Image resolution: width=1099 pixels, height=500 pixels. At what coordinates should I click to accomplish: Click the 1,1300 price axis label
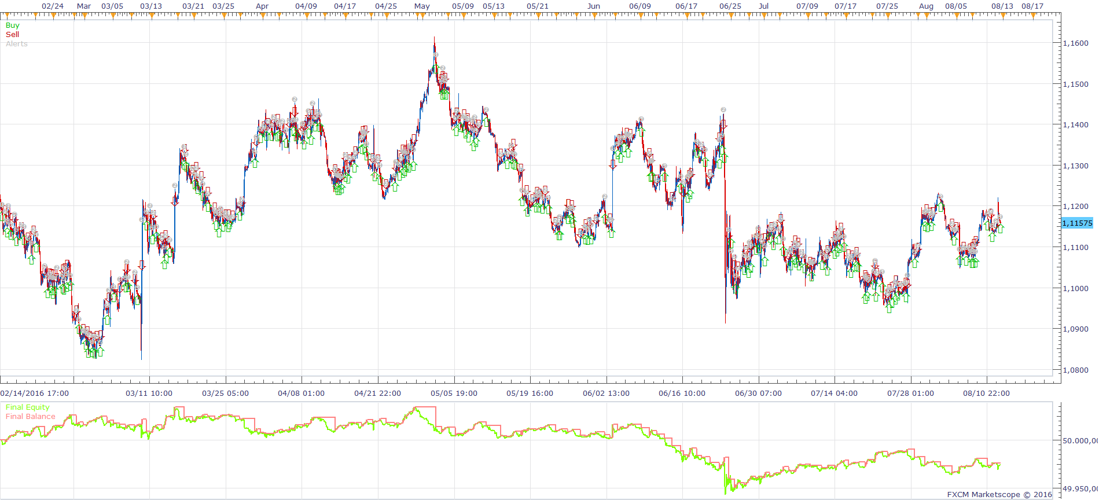point(1076,166)
